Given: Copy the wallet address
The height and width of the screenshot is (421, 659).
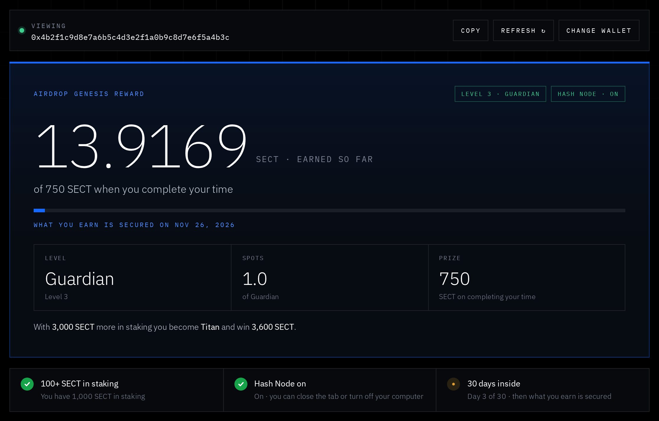Looking at the screenshot, I should point(470,30).
